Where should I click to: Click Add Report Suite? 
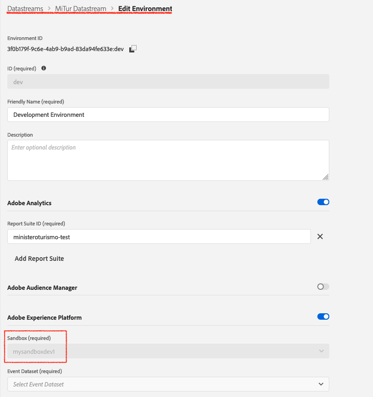pos(39,259)
